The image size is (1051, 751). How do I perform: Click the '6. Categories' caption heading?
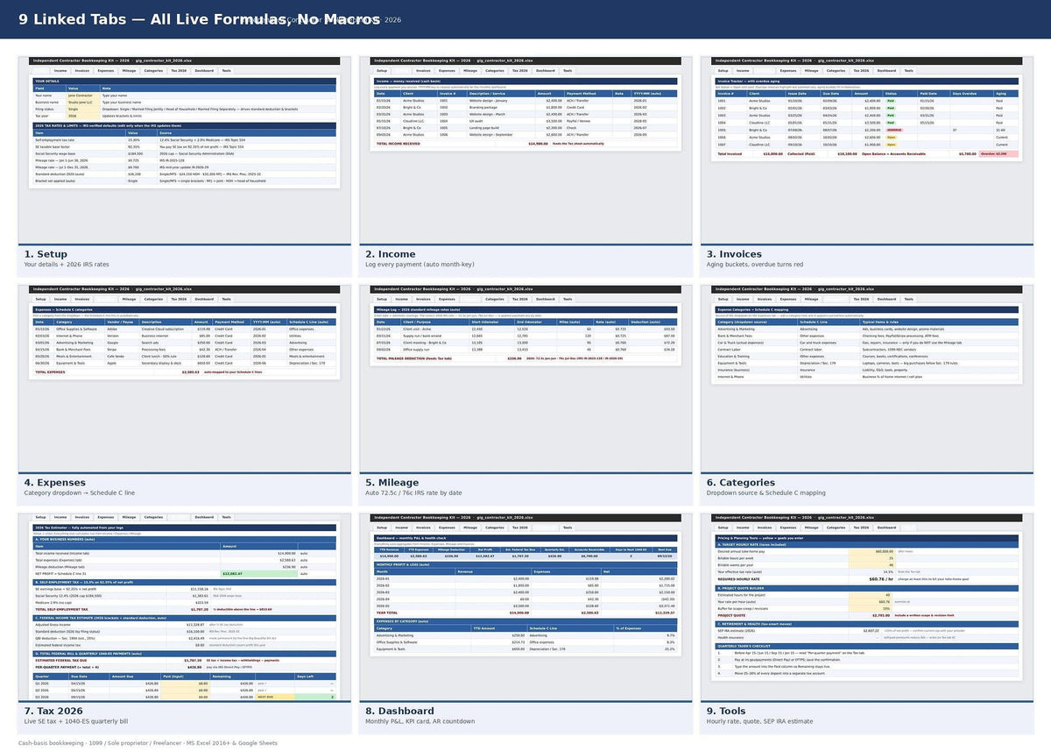(741, 483)
